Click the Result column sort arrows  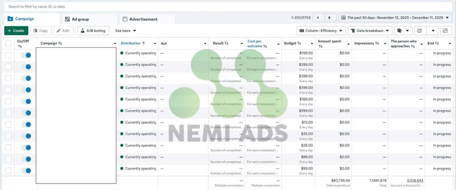pos(226,43)
